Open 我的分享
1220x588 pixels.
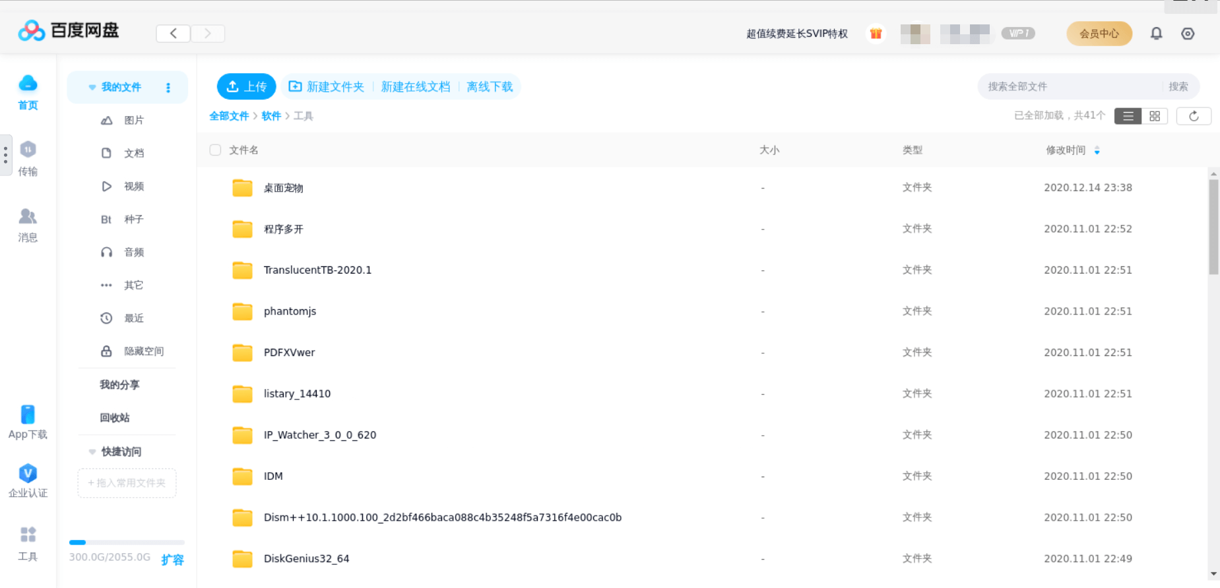[x=119, y=384]
